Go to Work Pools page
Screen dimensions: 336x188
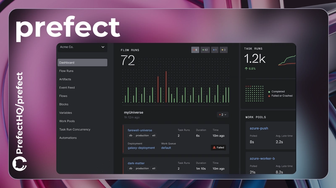coord(67,121)
